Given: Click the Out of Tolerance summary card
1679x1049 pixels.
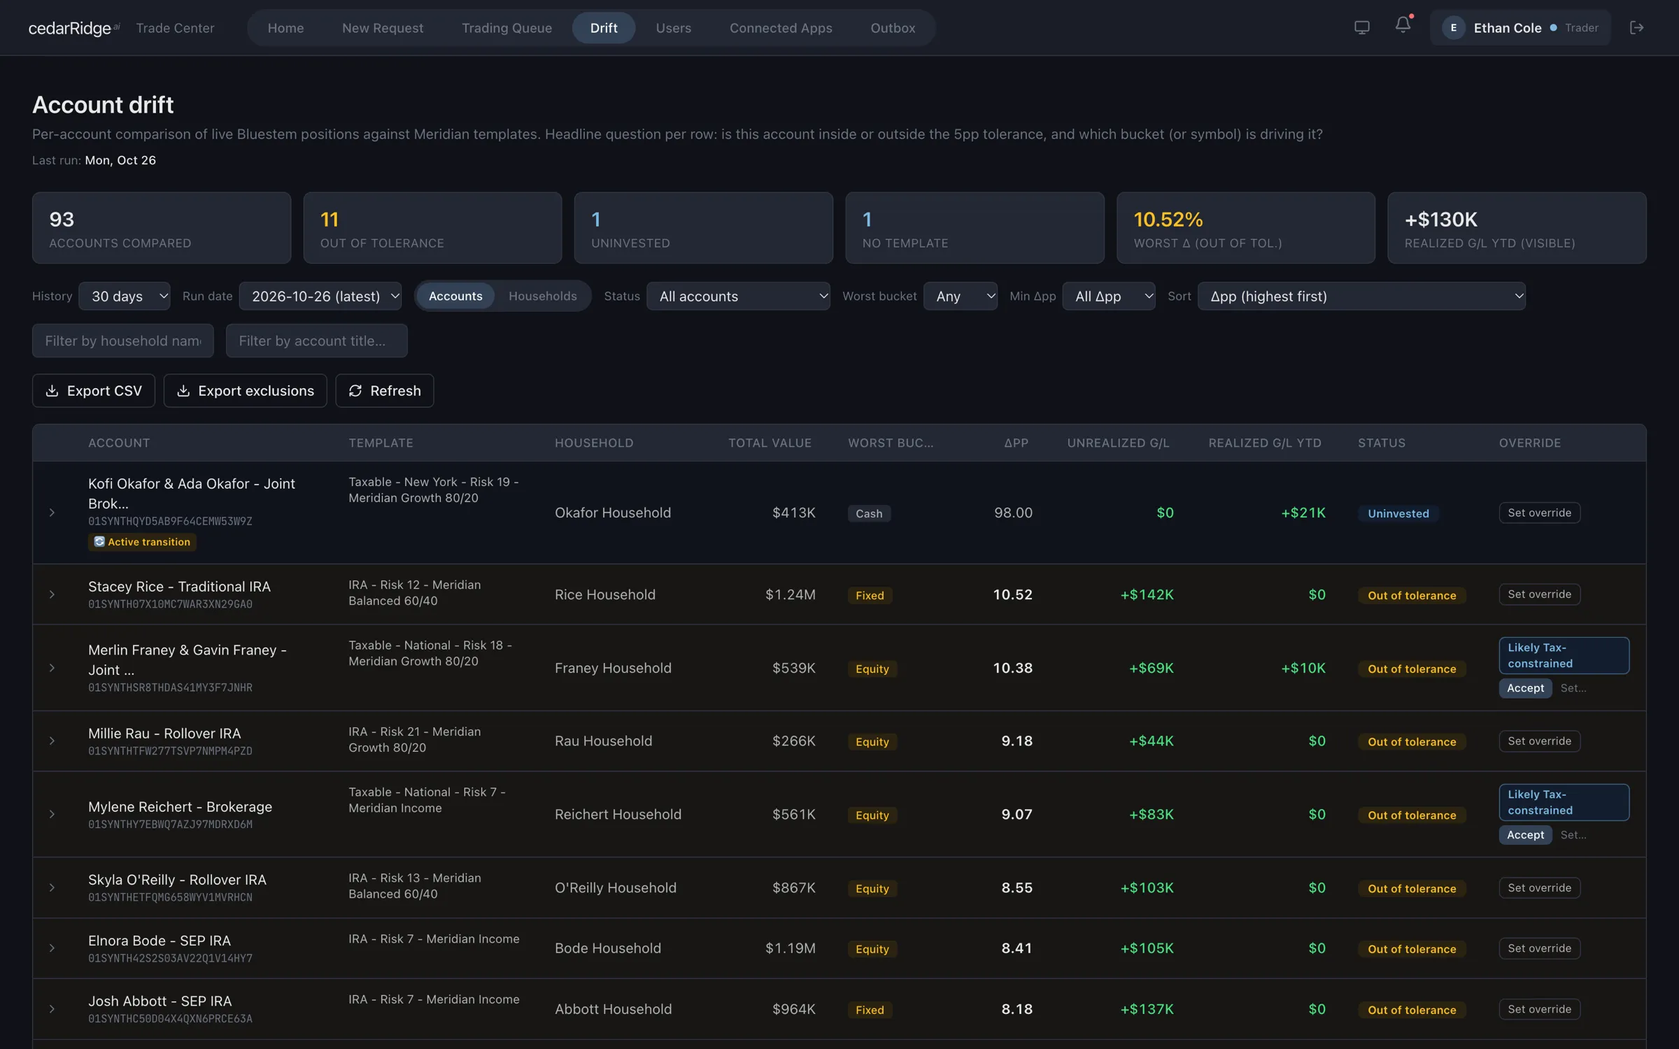Looking at the screenshot, I should pyautogui.click(x=432, y=228).
